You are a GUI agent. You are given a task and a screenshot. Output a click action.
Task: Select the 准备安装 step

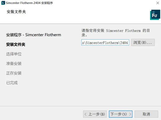[14, 63]
